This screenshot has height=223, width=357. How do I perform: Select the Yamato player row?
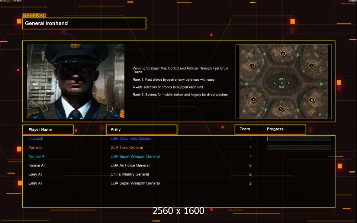click(x=179, y=148)
